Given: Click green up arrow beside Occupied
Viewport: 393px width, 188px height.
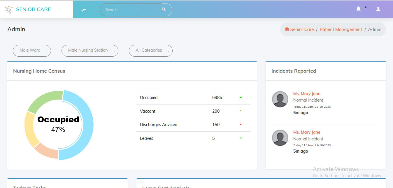Looking at the screenshot, I should click(x=241, y=98).
